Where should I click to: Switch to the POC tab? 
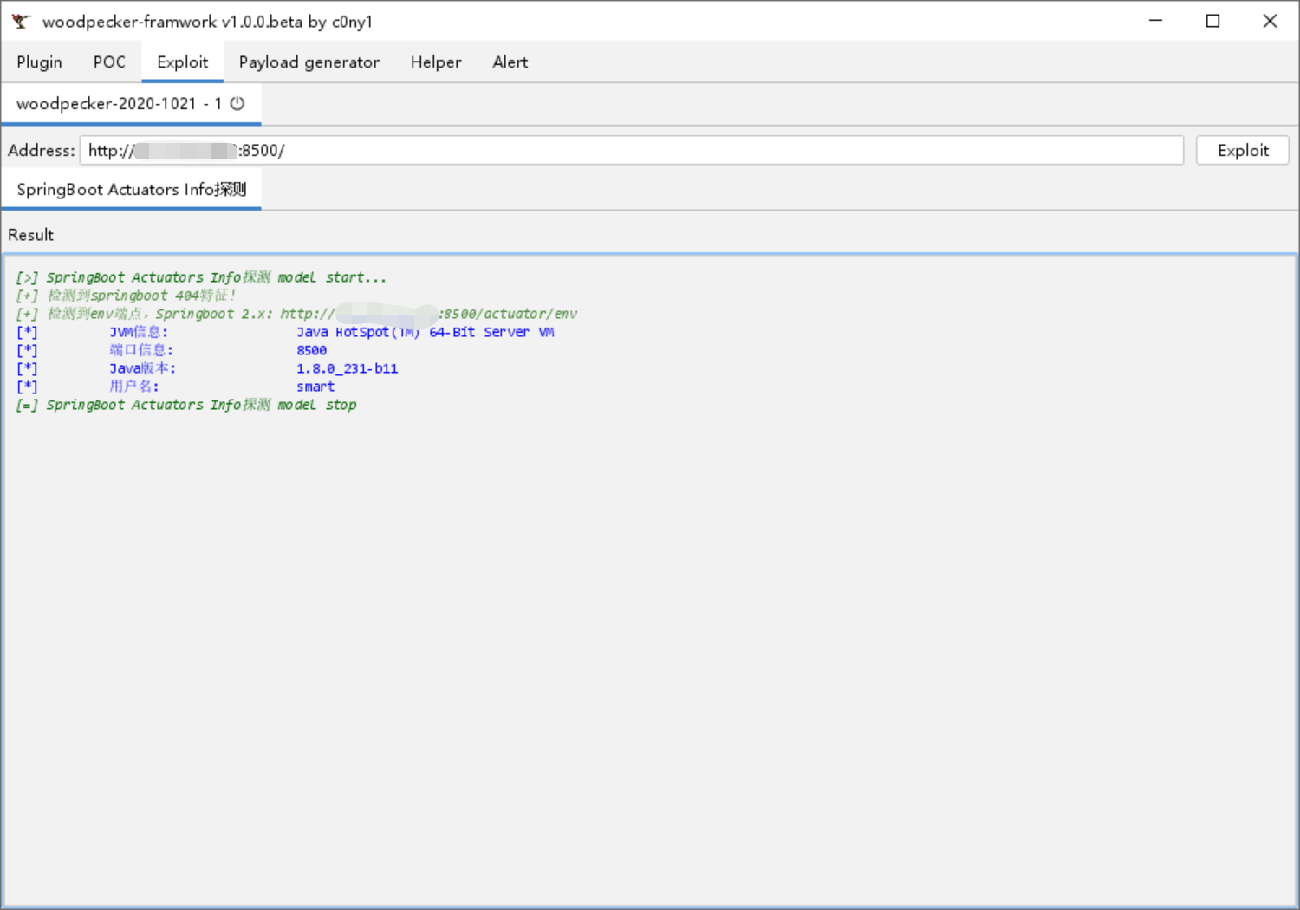click(x=109, y=62)
